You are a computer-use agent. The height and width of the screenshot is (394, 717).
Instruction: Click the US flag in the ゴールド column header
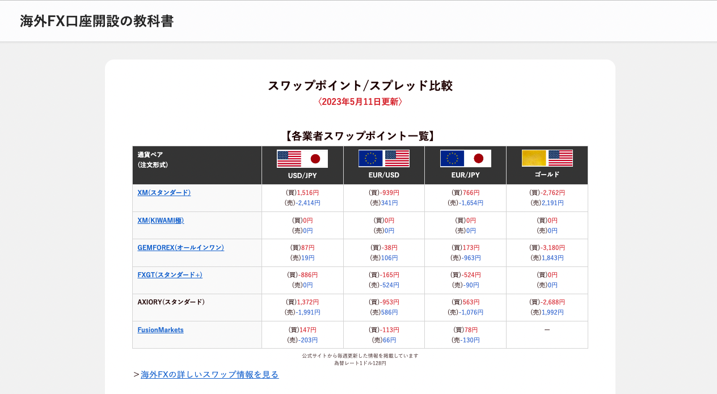(x=560, y=158)
